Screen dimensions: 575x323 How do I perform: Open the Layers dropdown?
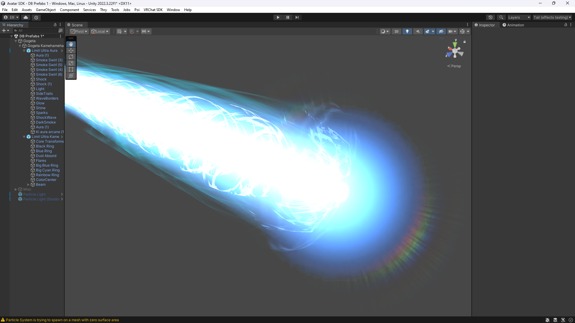click(x=519, y=17)
